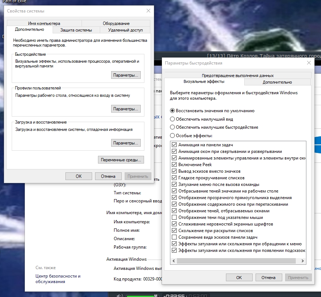The height and width of the screenshot is (297, 321).
Task: Open Предотвращение выполнения данных tab
Action: [x=238, y=76]
